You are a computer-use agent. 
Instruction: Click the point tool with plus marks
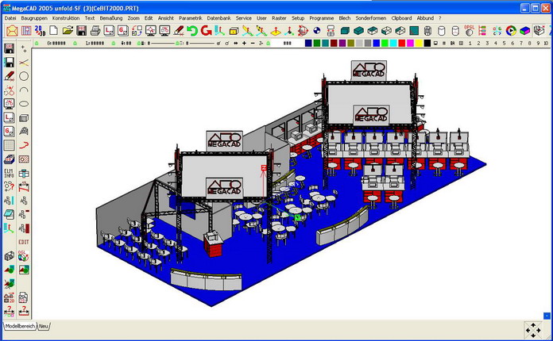pyautogui.click(x=24, y=49)
